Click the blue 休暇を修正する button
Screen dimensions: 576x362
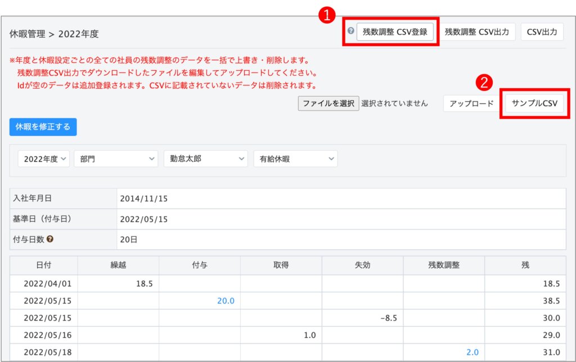[43, 127]
